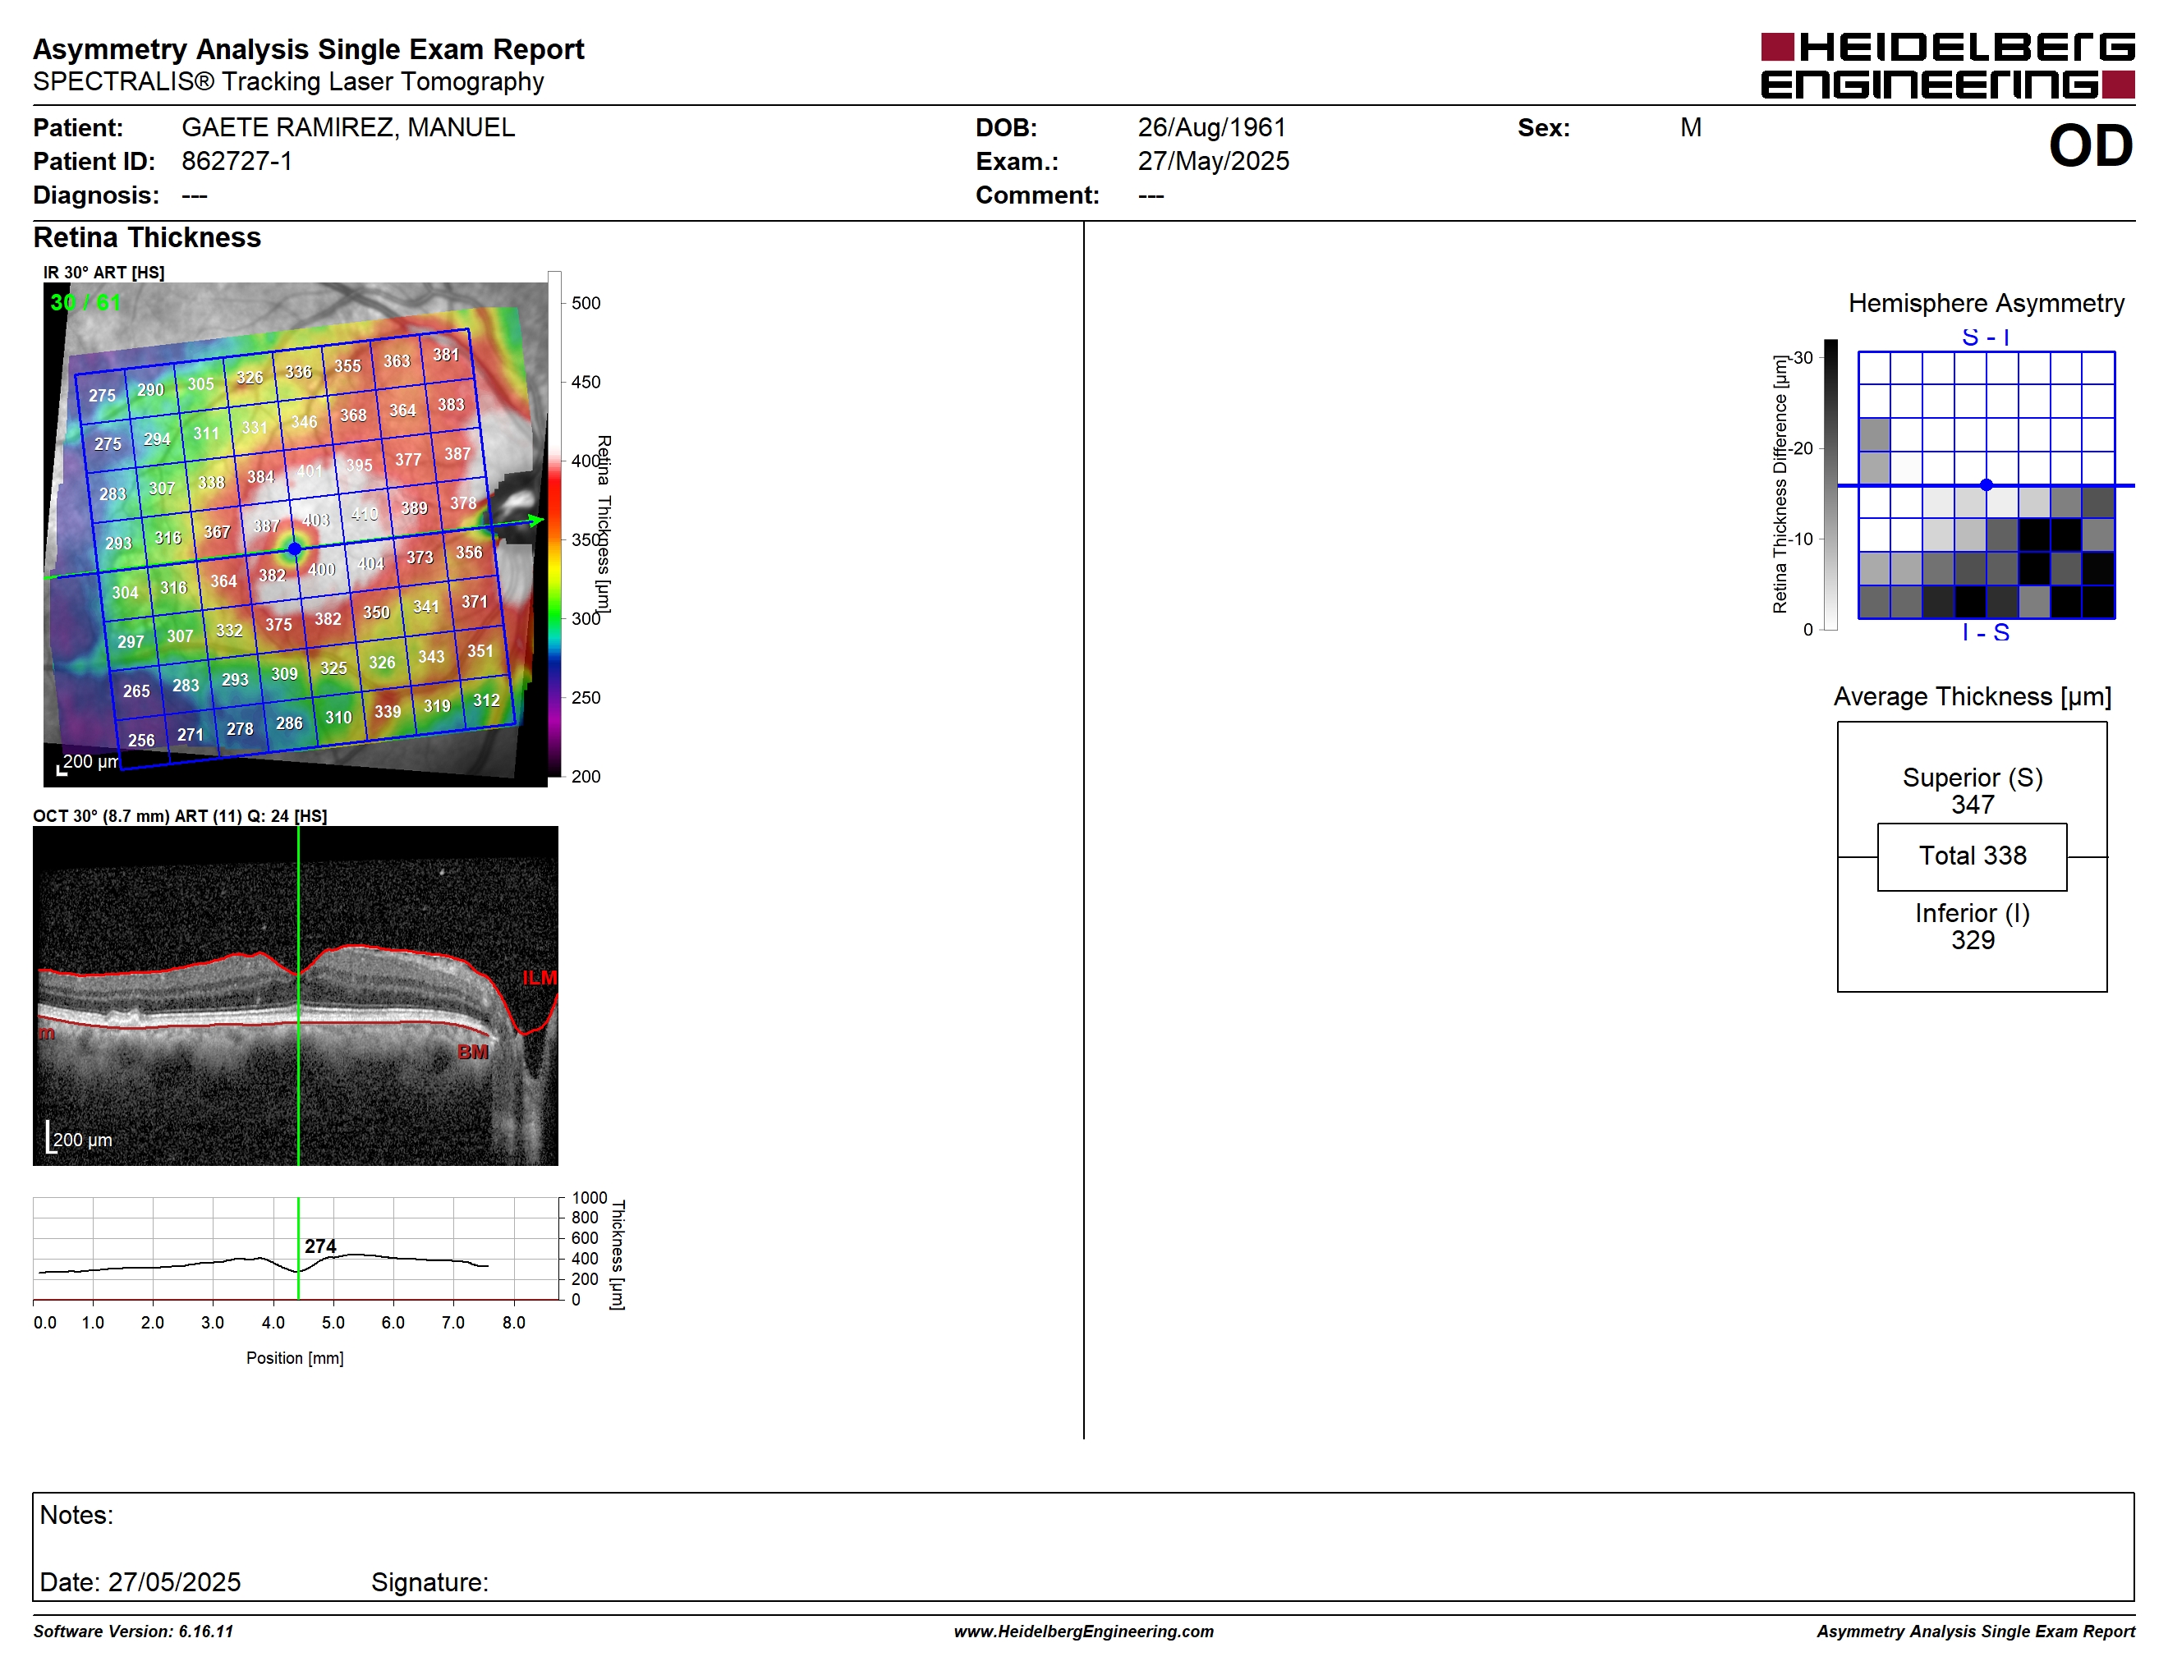Click the Software Version: 6.16.11 text
Image resolution: width=2168 pixels, height=1675 pixels.
[133, 1632]
